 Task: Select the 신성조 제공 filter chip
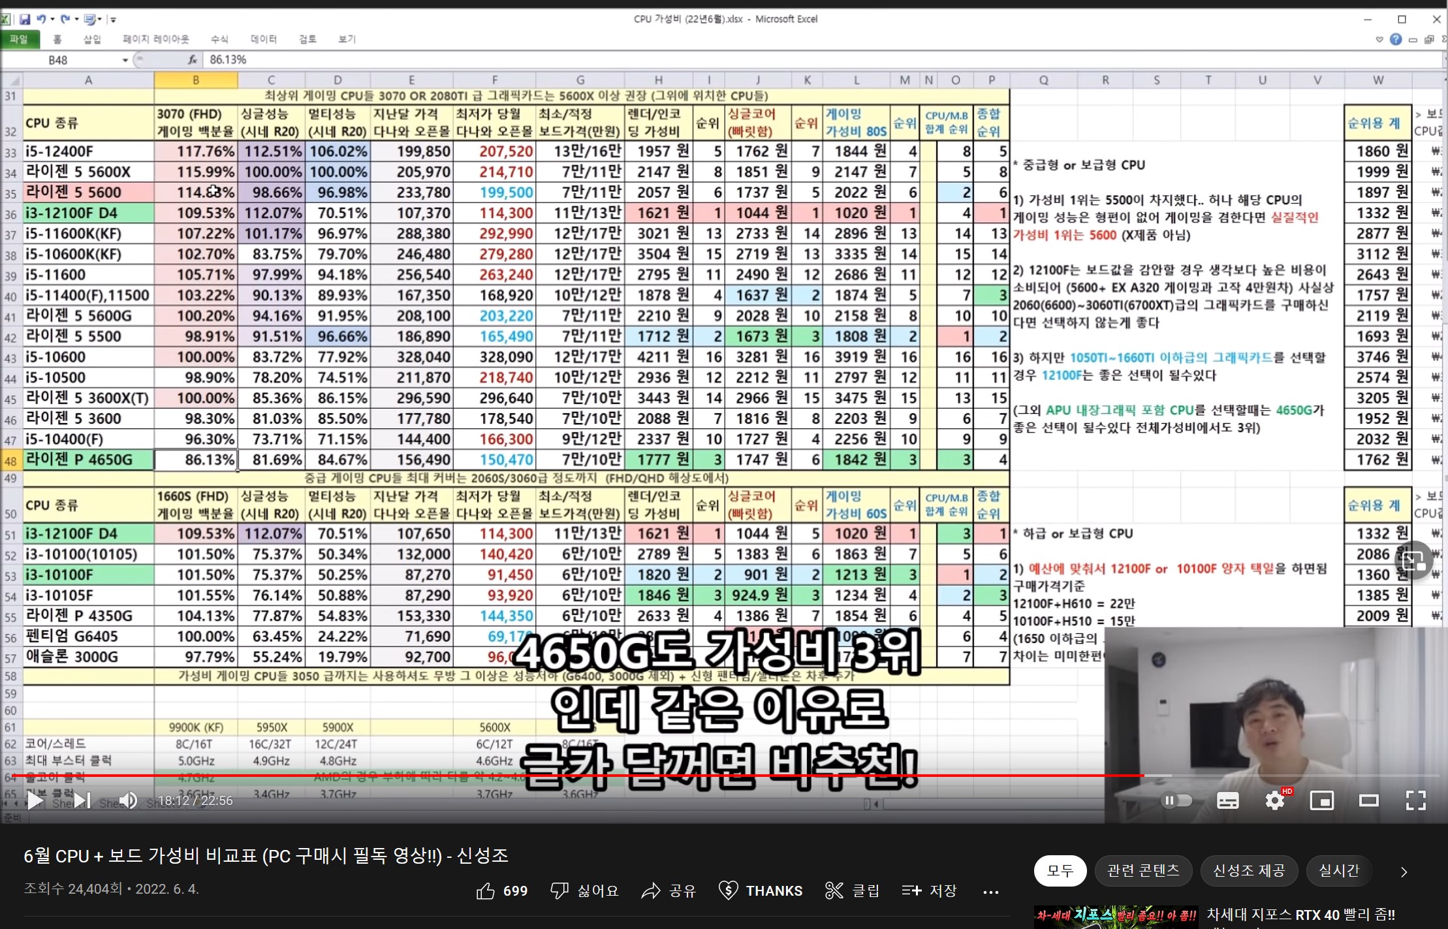click(x=1248, y=870)
